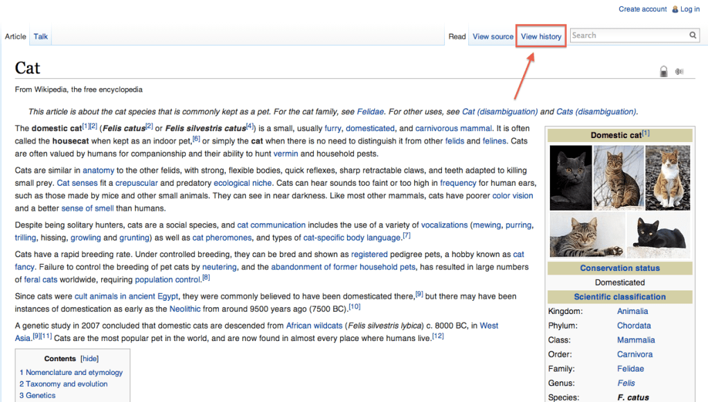708x402 pixels.
Task: Play the spoken article speaker icon
Action: (x=679, y=71)
